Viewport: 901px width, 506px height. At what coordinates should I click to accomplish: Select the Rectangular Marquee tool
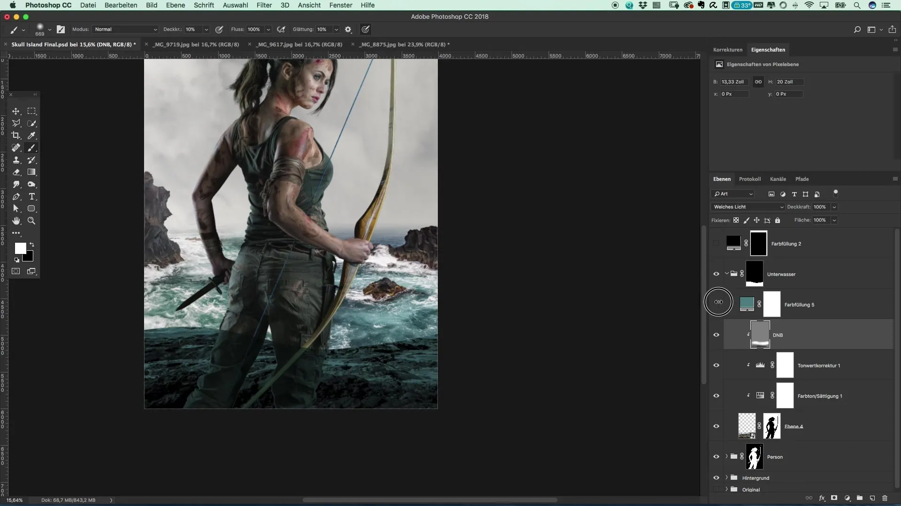[31, 111]
